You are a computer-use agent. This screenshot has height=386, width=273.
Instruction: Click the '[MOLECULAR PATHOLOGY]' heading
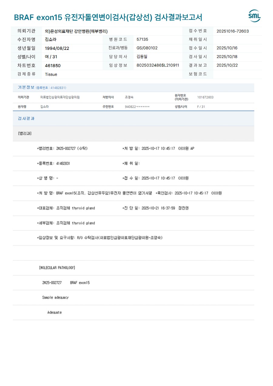57,268
